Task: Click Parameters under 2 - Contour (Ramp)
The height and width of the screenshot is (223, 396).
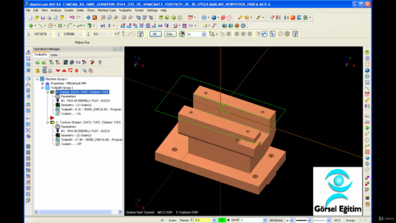Action: 68,126
